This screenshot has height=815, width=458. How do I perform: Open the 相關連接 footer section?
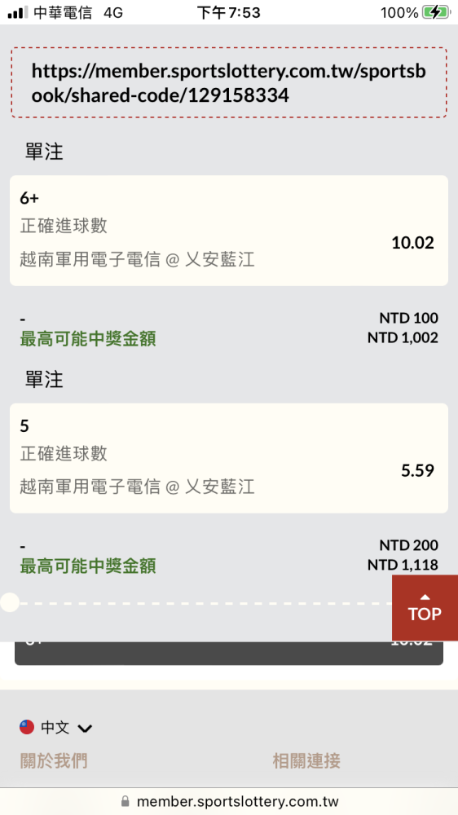[x=306, y=761]
